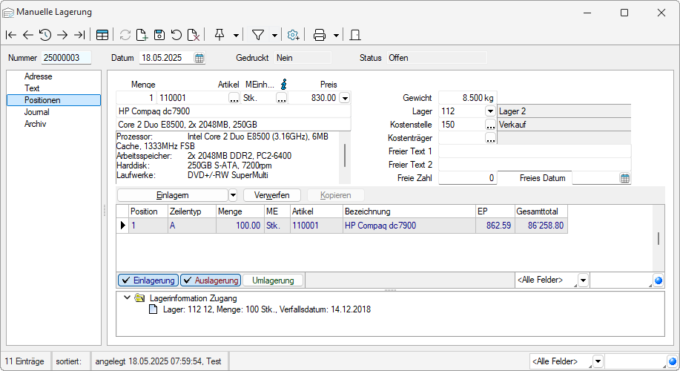Toggle the Umlagerung filter
The image size is (680, 371).
[x=273, y=280]
